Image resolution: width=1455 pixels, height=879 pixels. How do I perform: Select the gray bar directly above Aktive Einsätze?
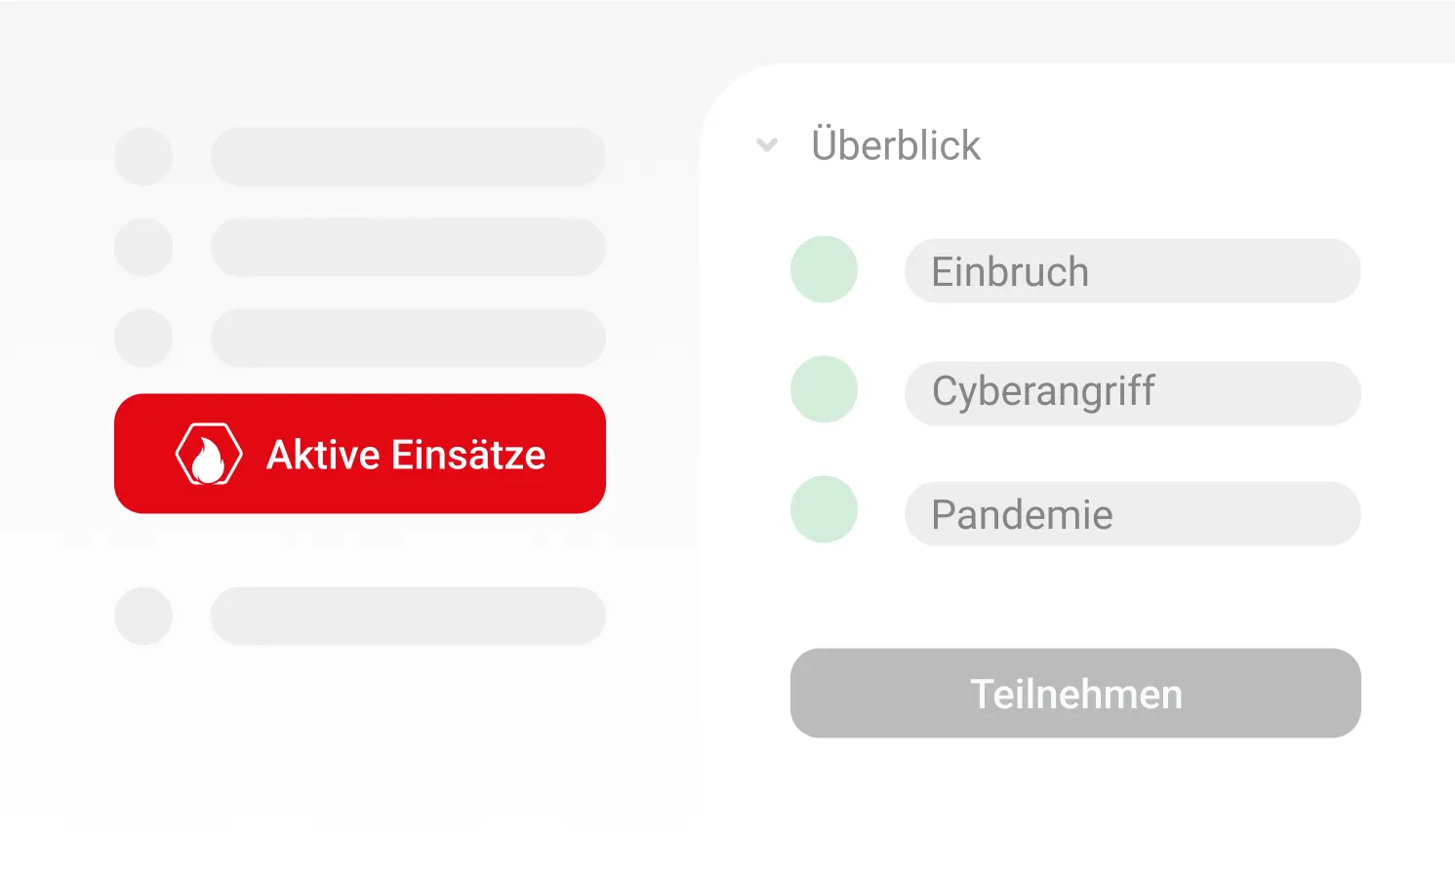click(408, 338)
